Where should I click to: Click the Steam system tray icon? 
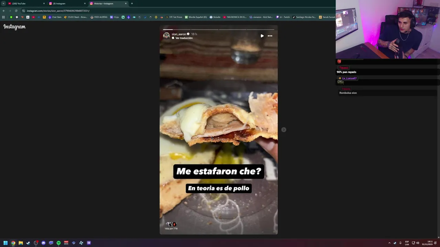(395, 243)
